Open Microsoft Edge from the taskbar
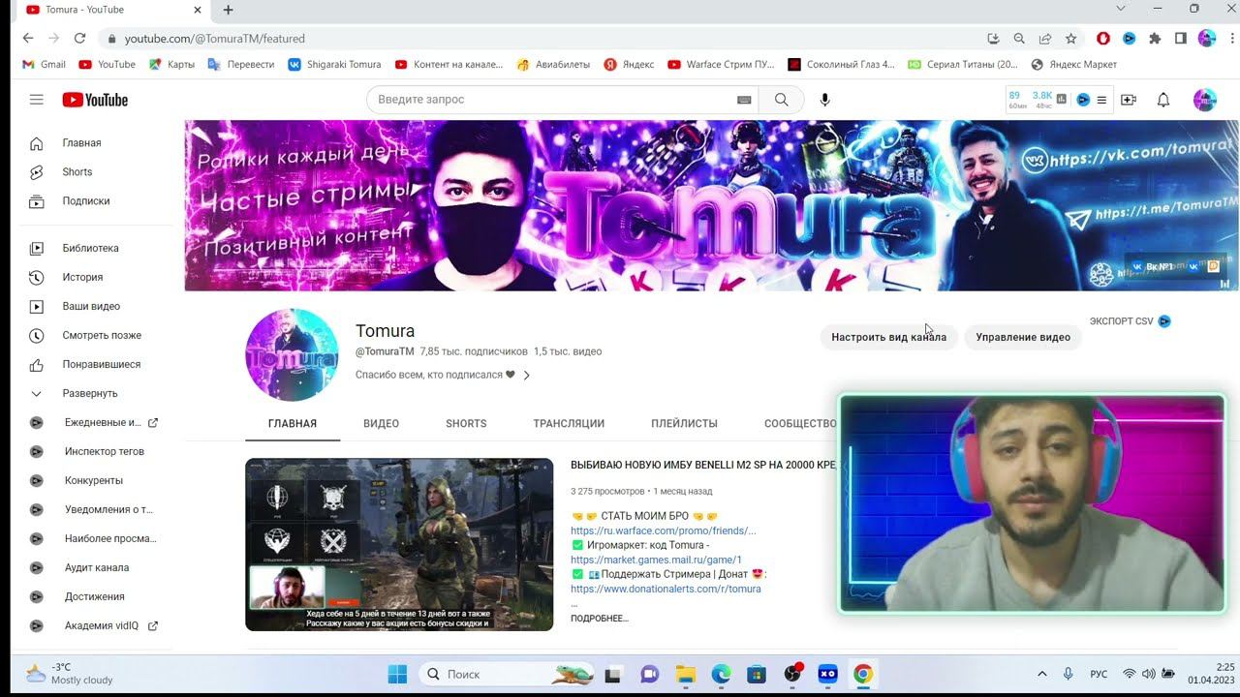Viewport: 1240px width, 697px height. (721, 674)
